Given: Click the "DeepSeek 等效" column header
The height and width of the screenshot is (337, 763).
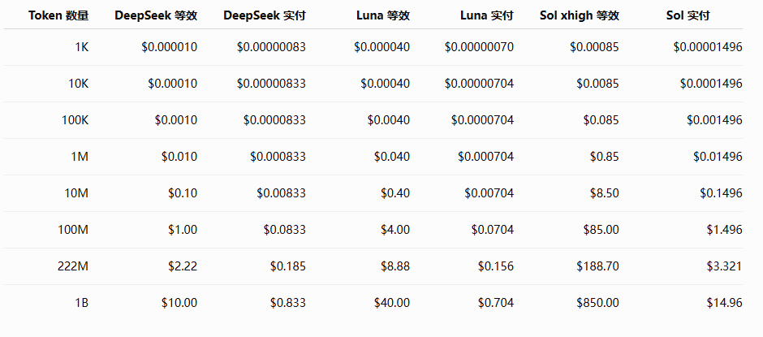Looking at the screenshot, I should point(156,15).
